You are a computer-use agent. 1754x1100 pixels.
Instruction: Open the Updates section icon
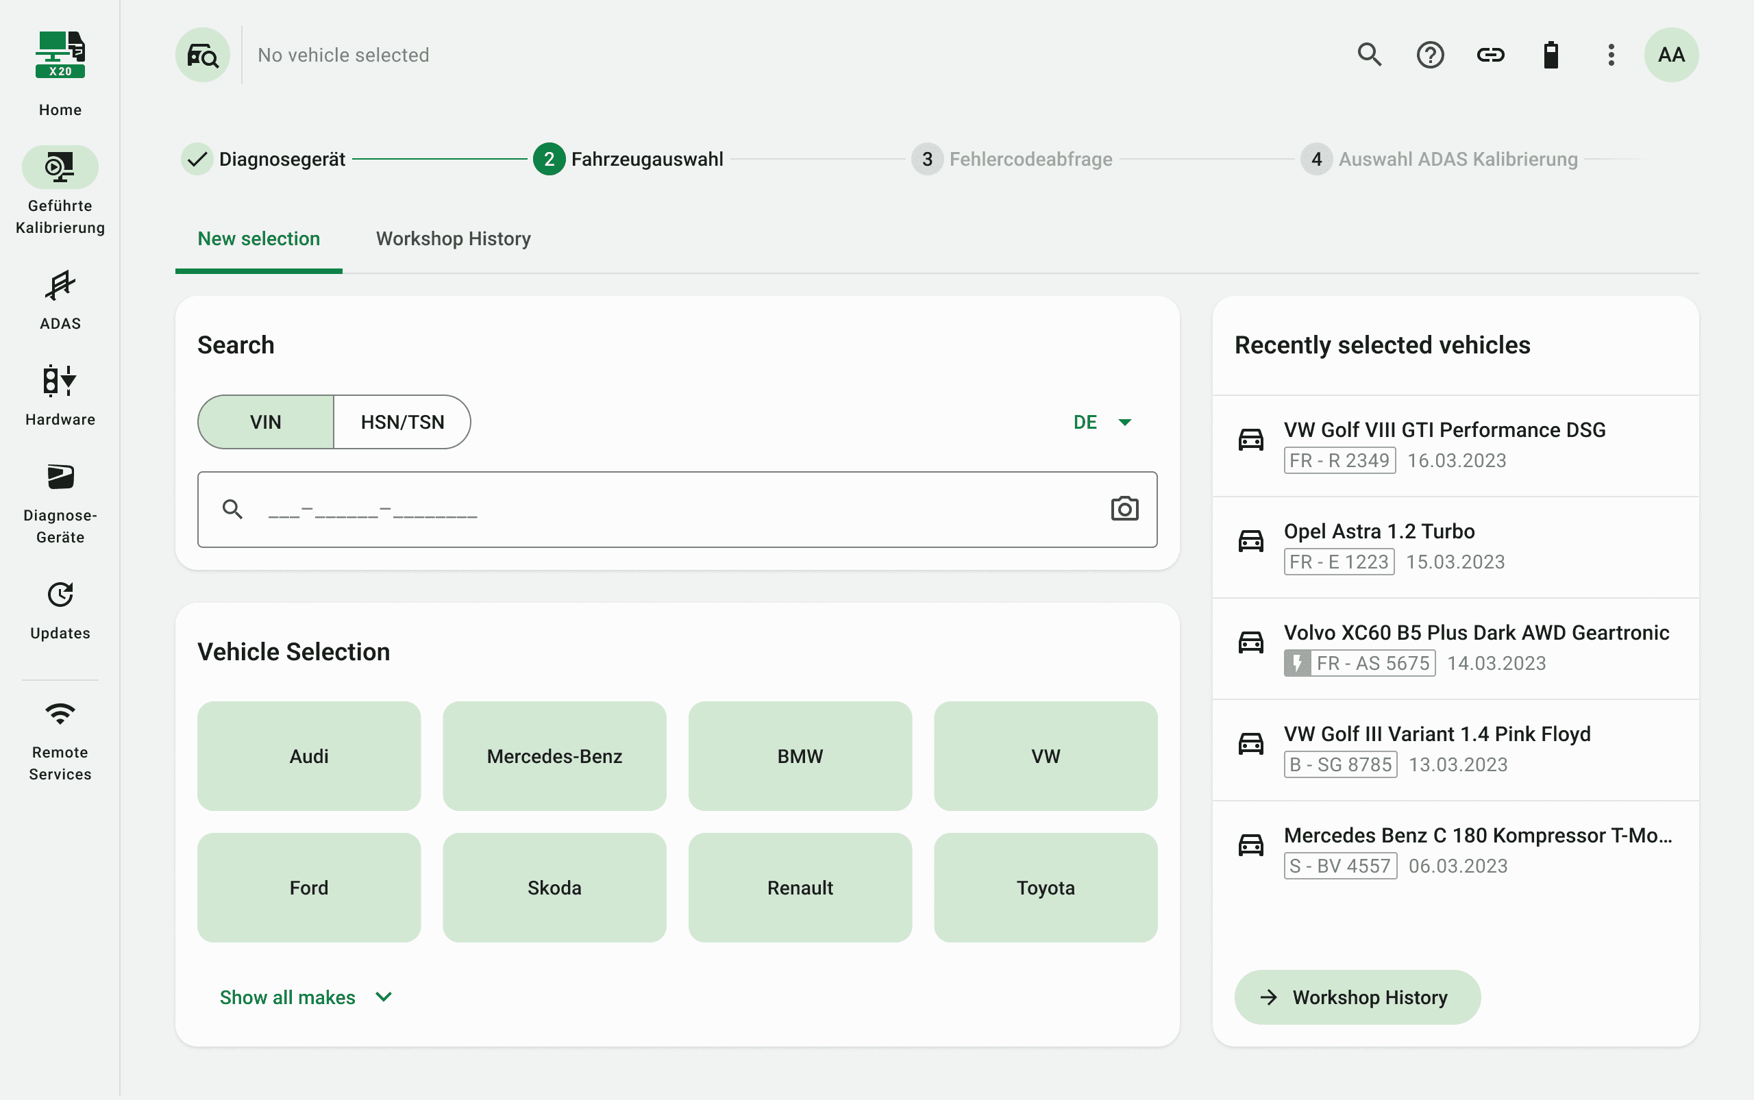60,595
